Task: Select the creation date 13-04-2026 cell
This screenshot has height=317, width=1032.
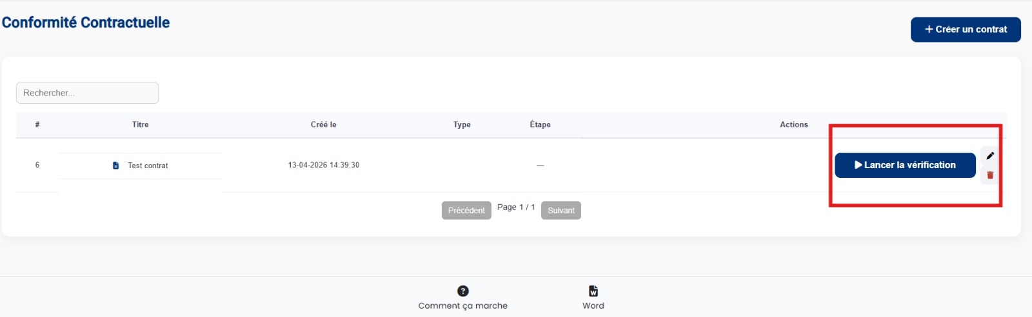Action: 324,166
